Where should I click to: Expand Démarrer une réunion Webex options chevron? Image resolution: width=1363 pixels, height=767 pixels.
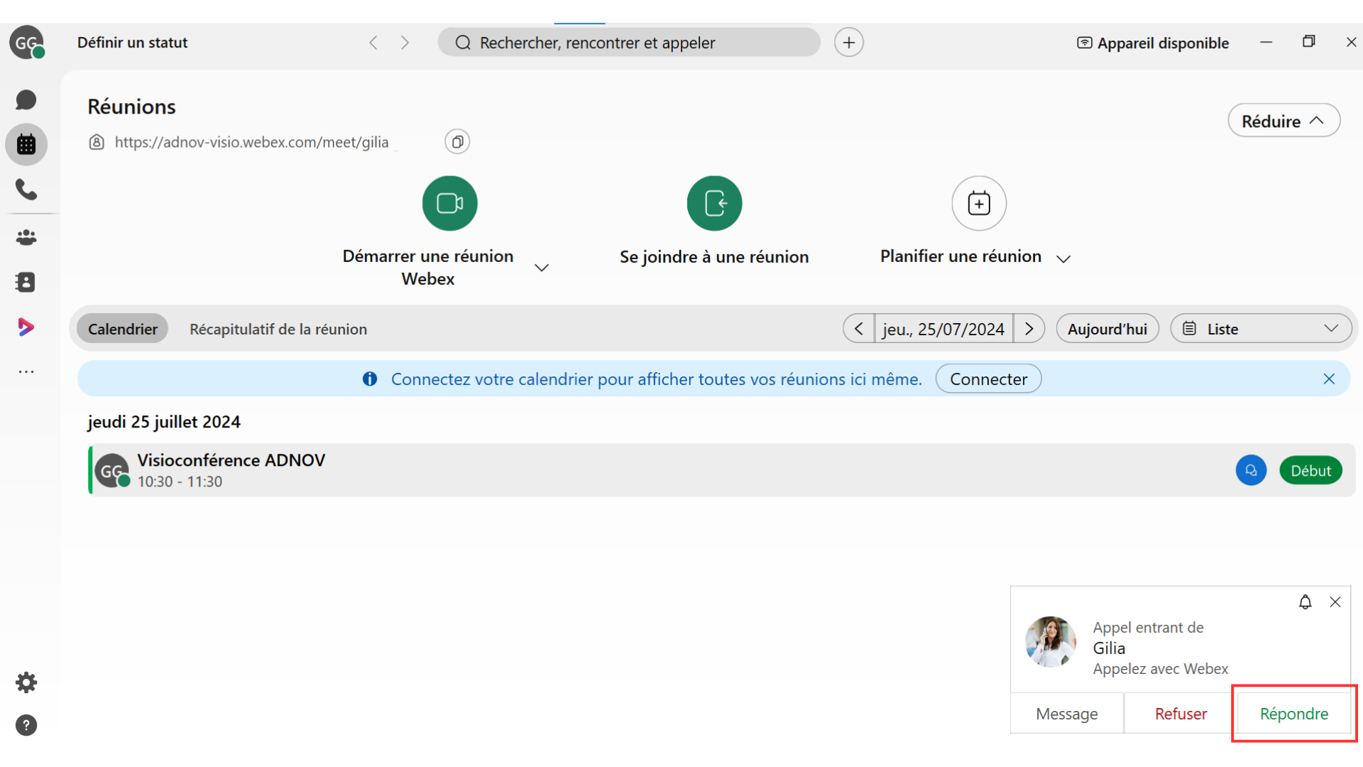click(x=542, y=268)
